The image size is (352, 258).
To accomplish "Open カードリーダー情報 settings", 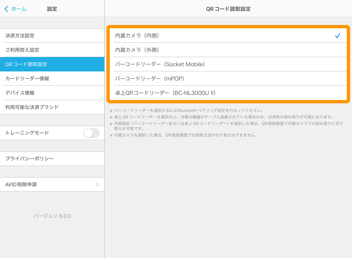I will coord(27,79).
